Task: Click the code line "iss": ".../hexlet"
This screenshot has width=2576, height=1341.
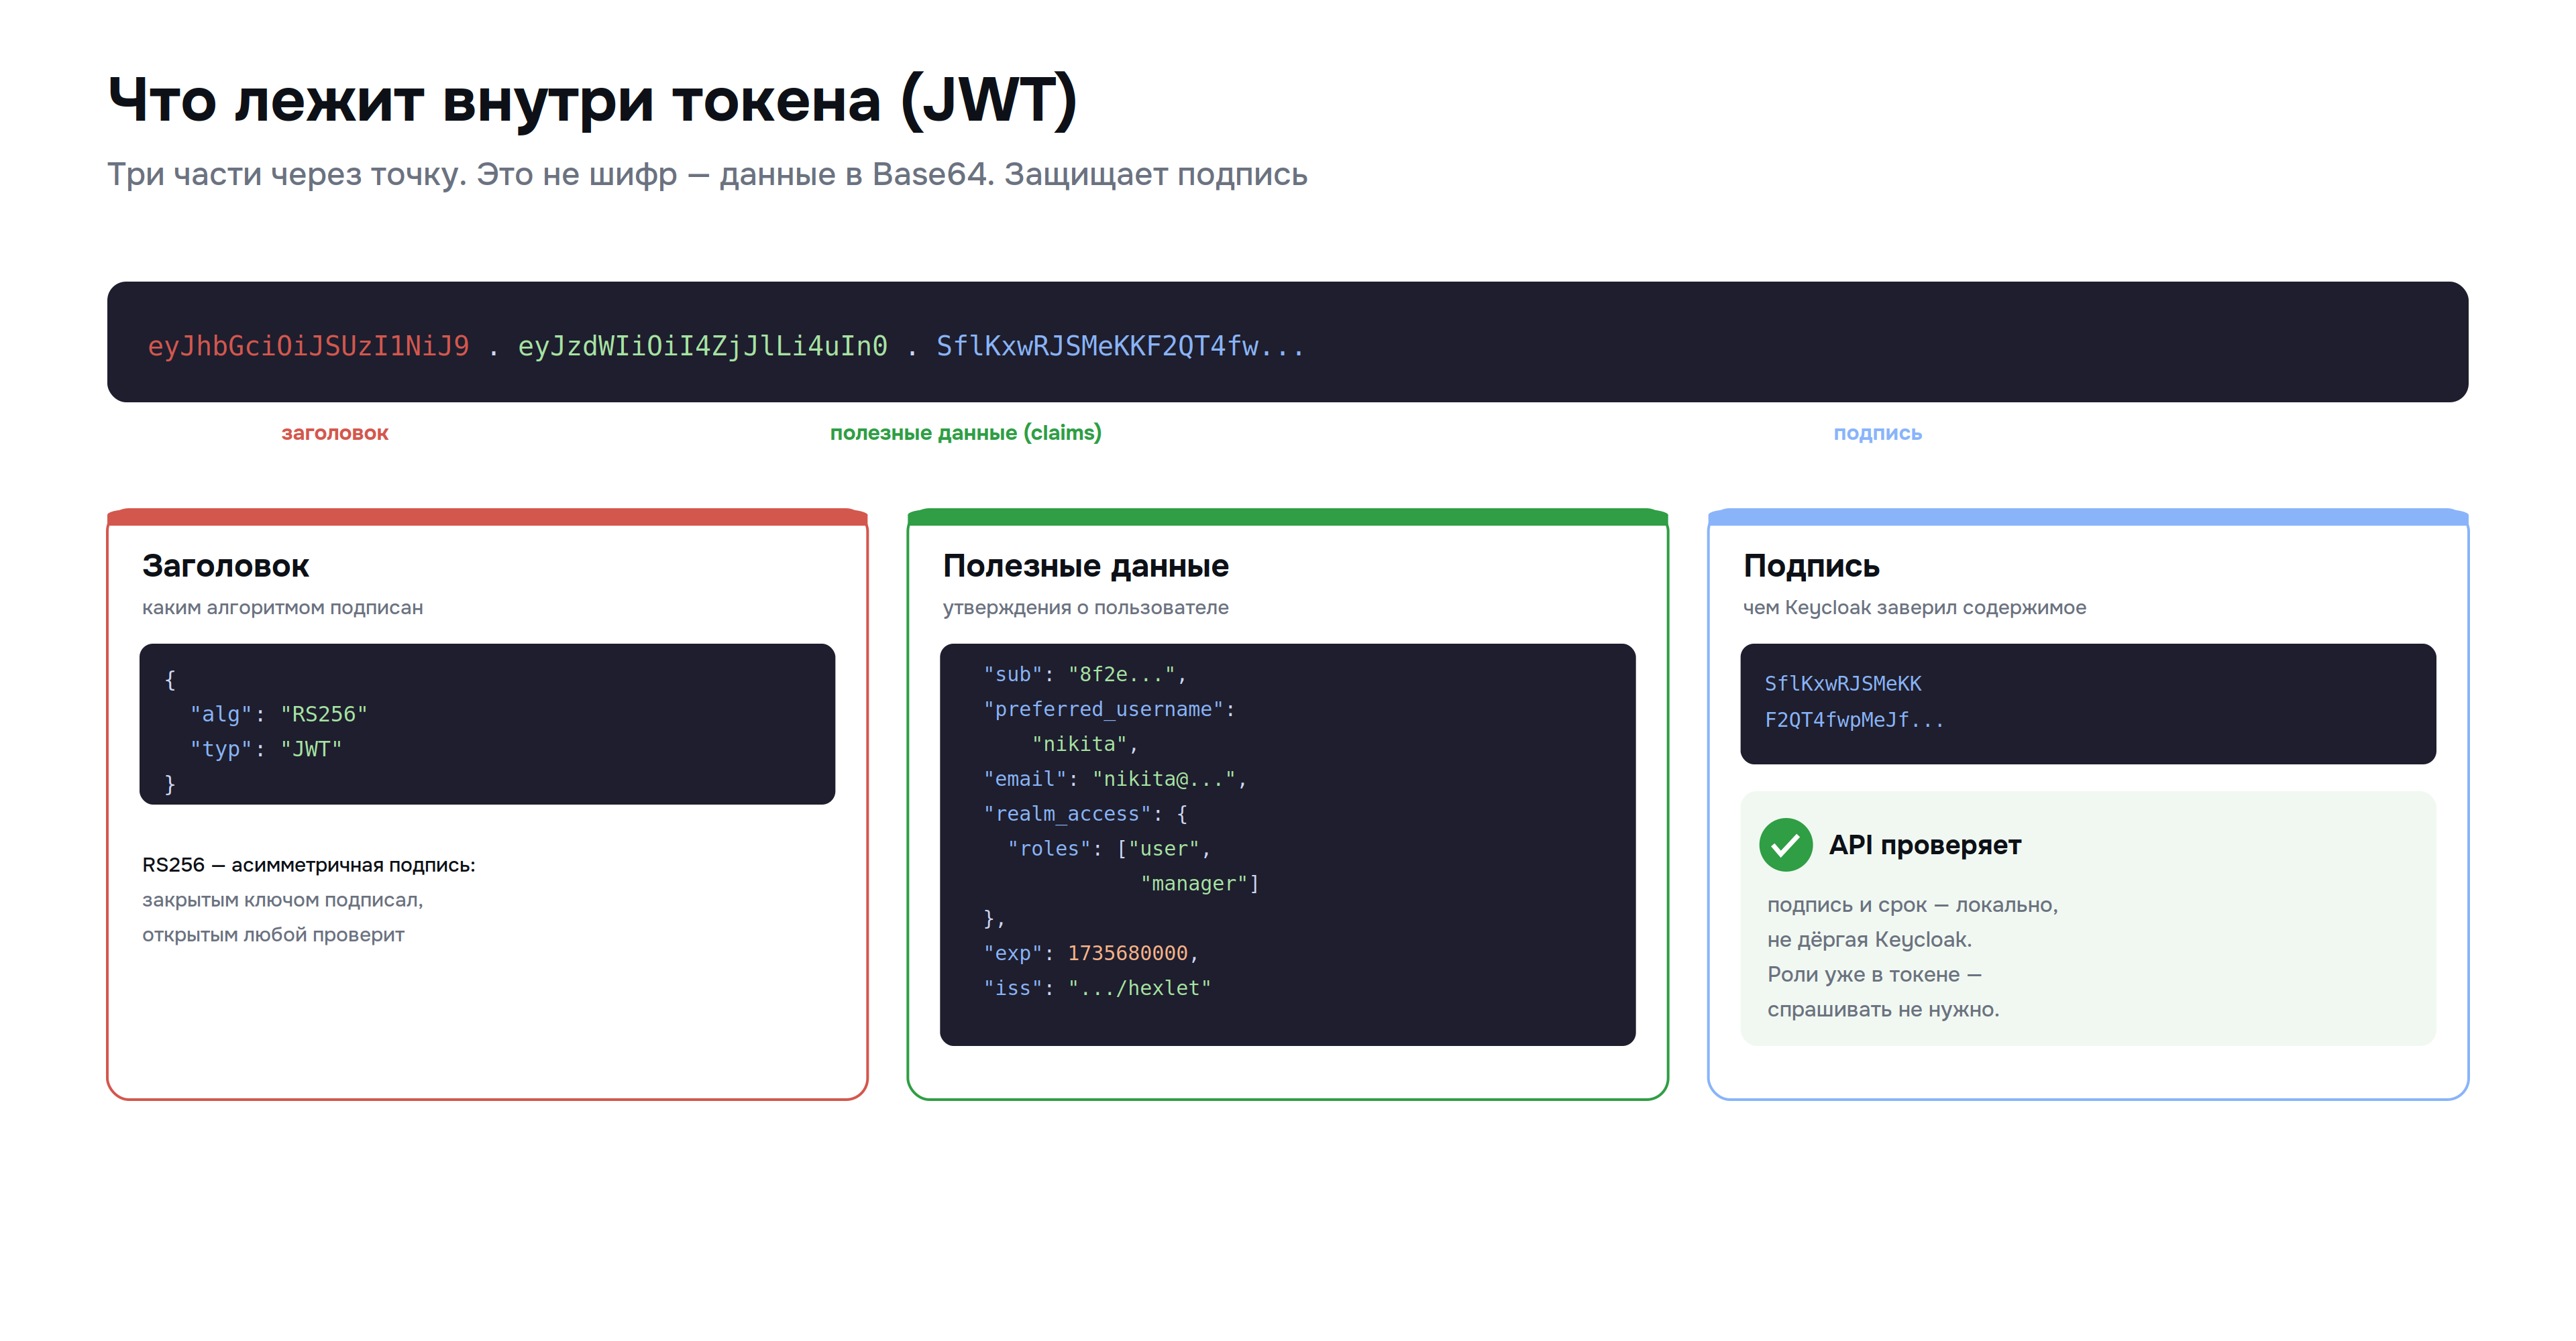Action: click(1097, 988)
